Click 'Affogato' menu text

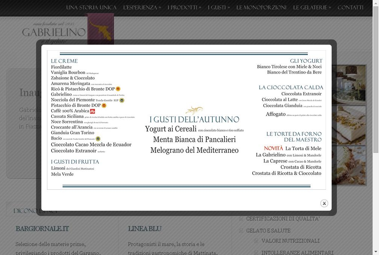276,114
